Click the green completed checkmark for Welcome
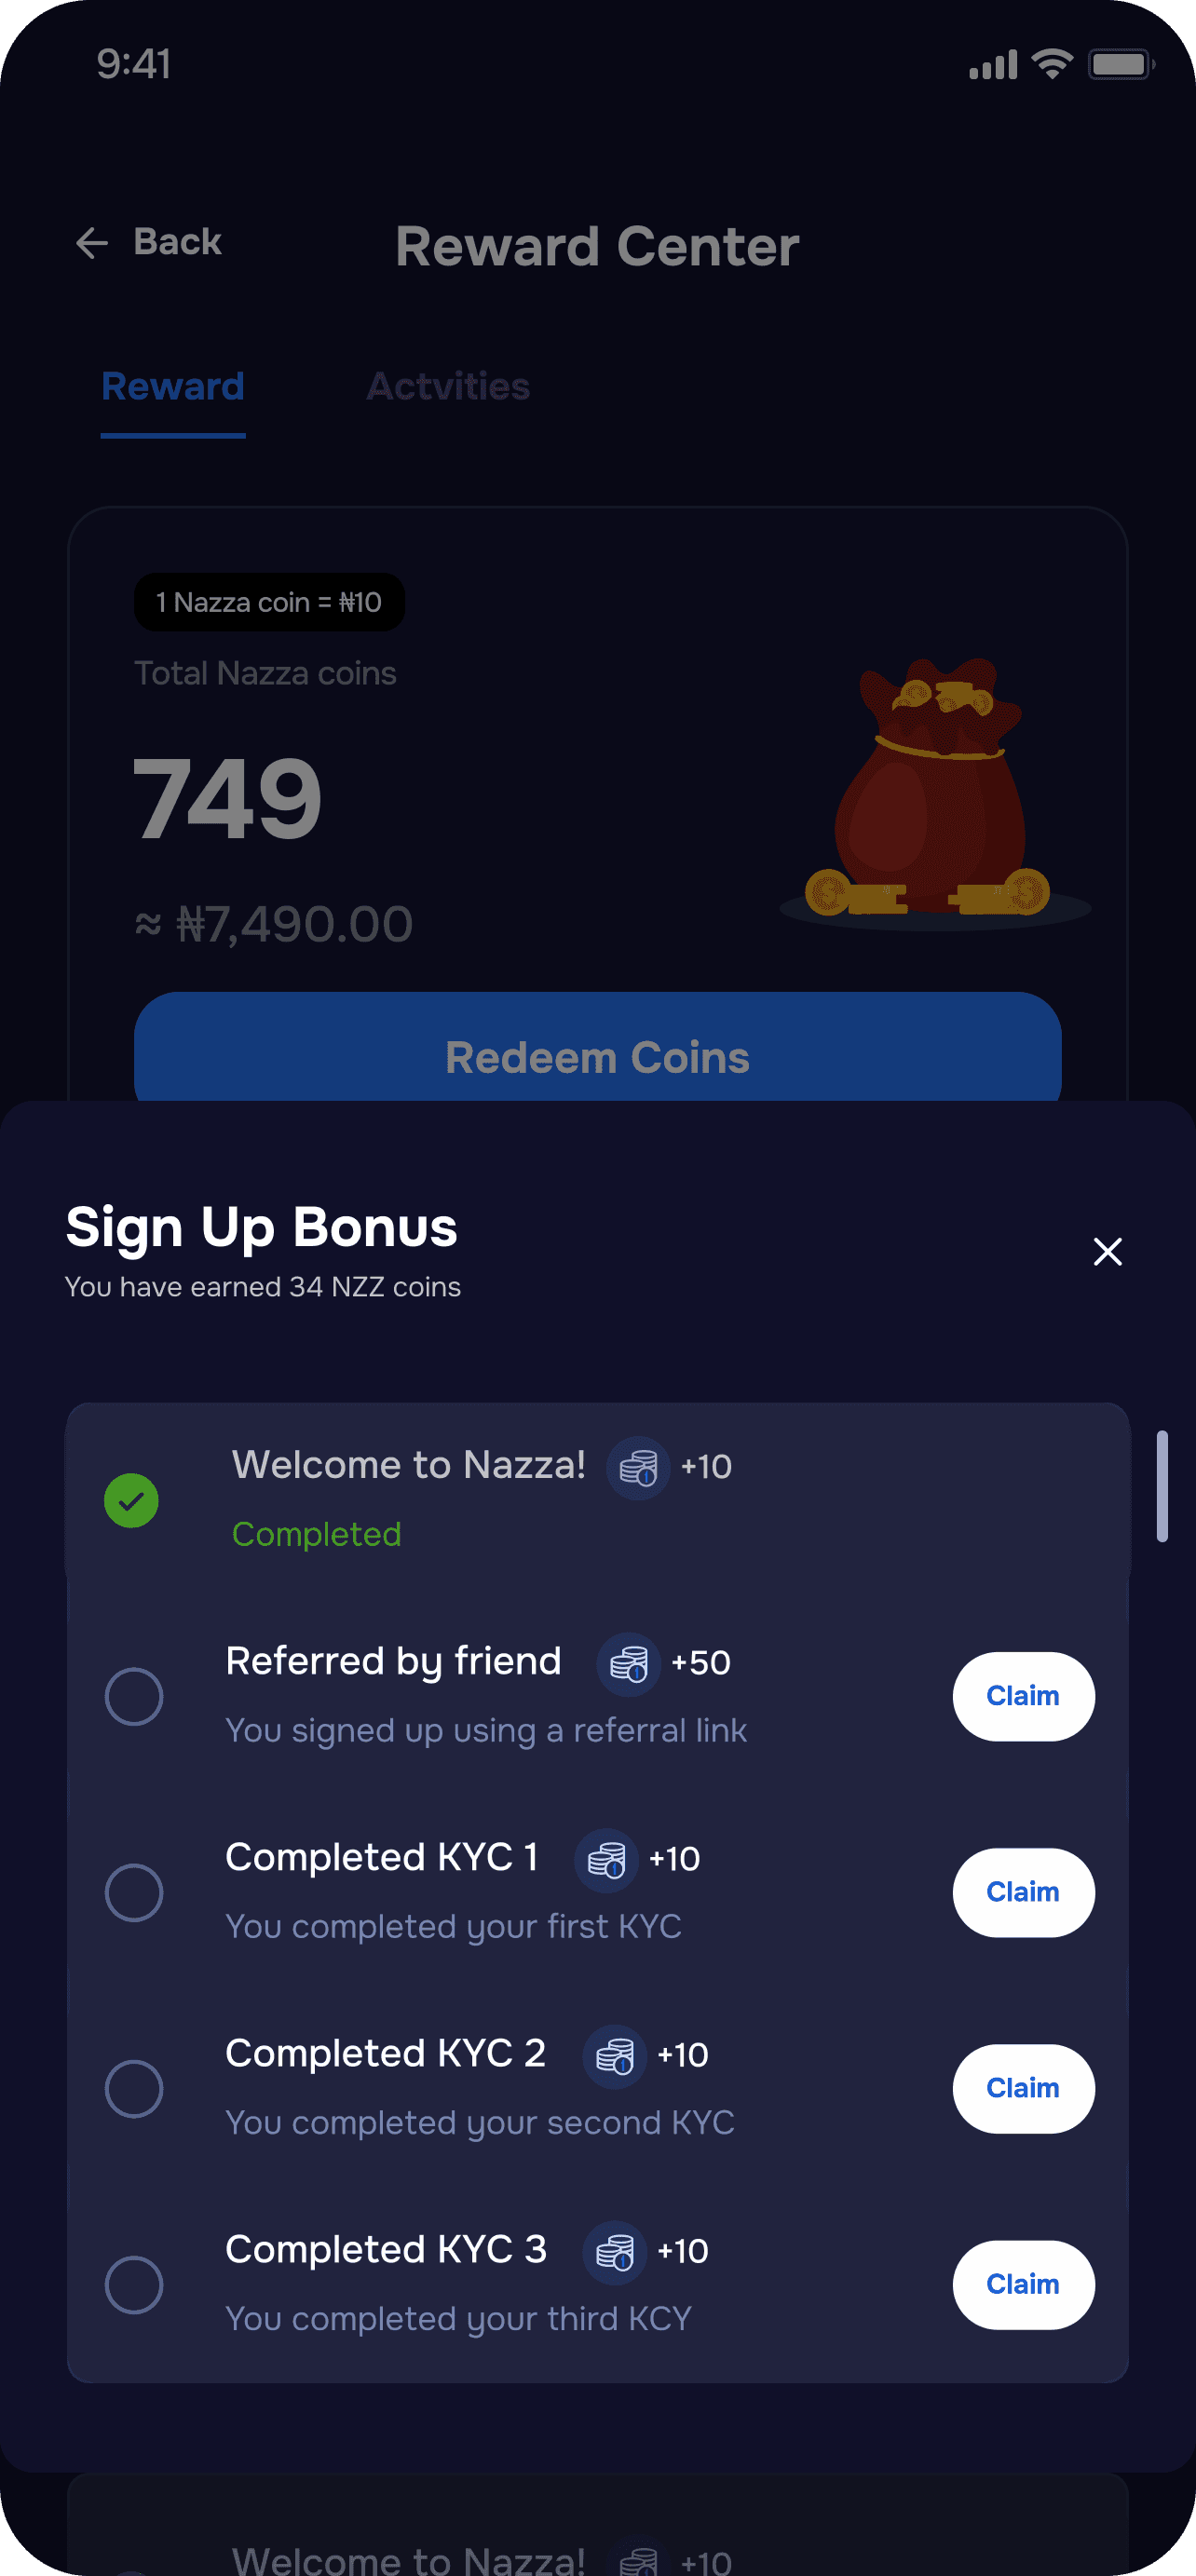This screenshot has height=2576, width=1196. point(131,1500)
